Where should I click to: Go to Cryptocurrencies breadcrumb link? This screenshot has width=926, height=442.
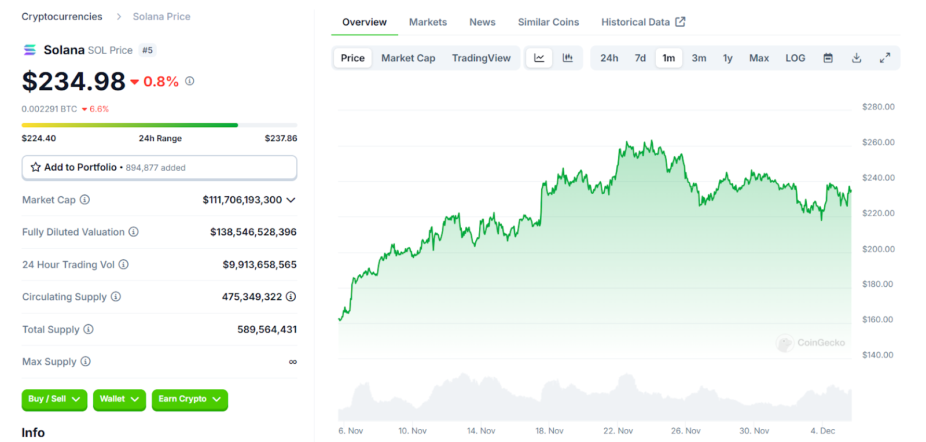(62, 17)
